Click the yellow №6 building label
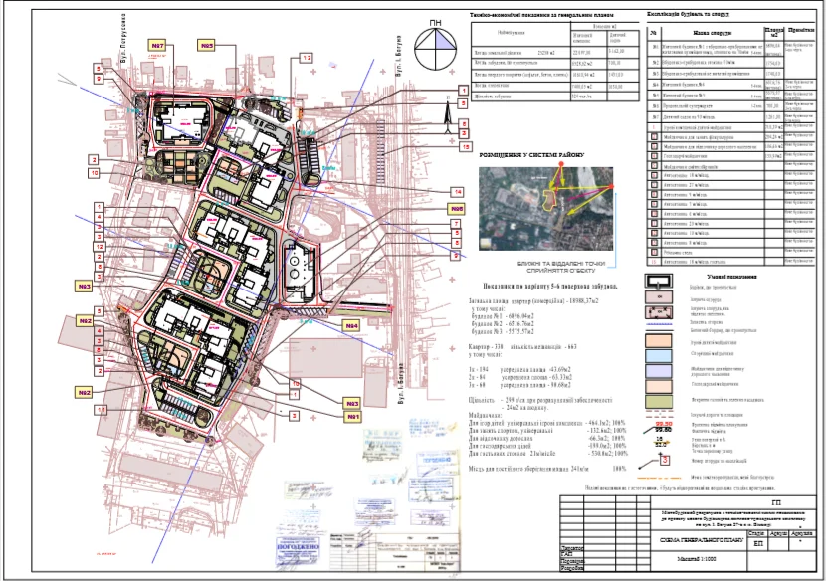The width and height of the screenshot is (826, 581). coord(457,209)
